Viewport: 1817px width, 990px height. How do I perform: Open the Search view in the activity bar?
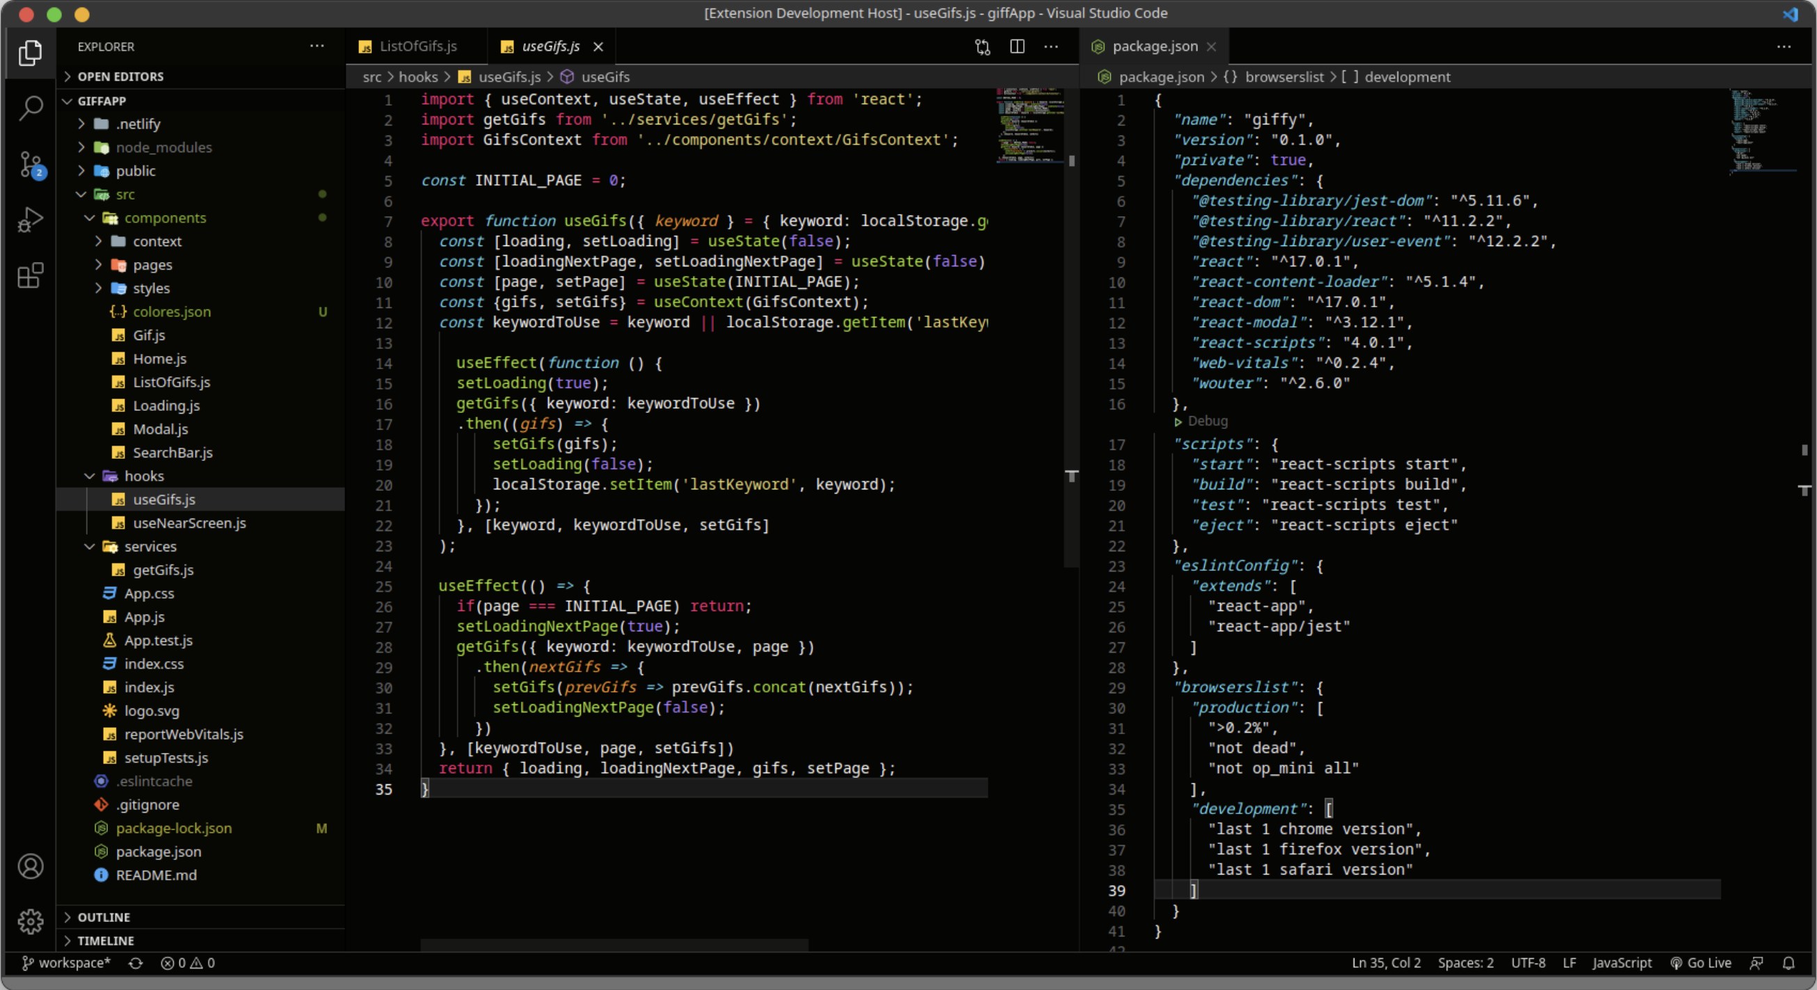point(31,107)
